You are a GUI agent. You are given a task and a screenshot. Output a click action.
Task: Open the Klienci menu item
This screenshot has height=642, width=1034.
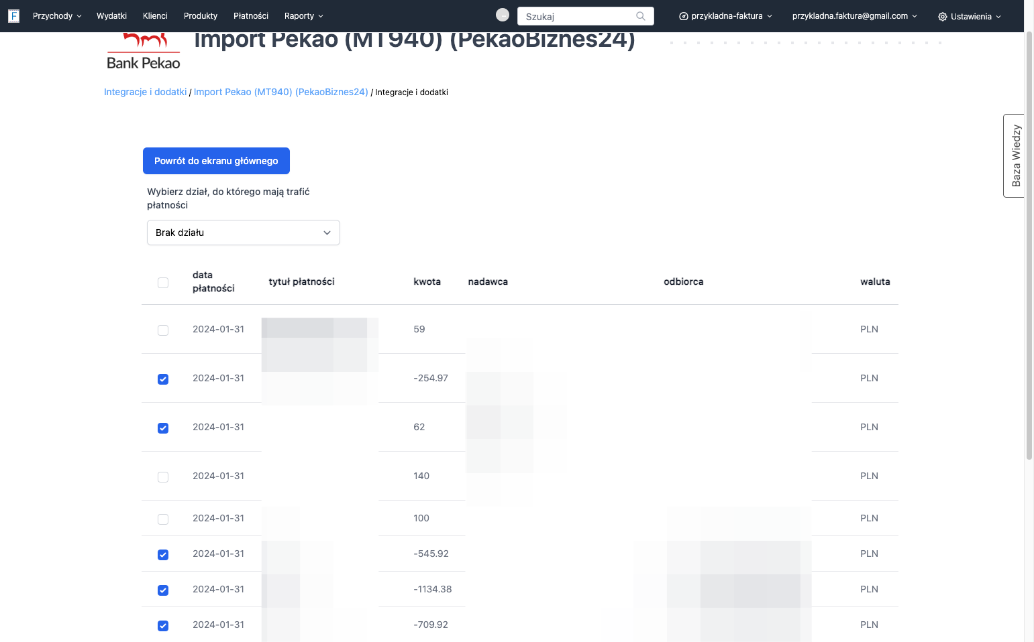pos(155,16)
